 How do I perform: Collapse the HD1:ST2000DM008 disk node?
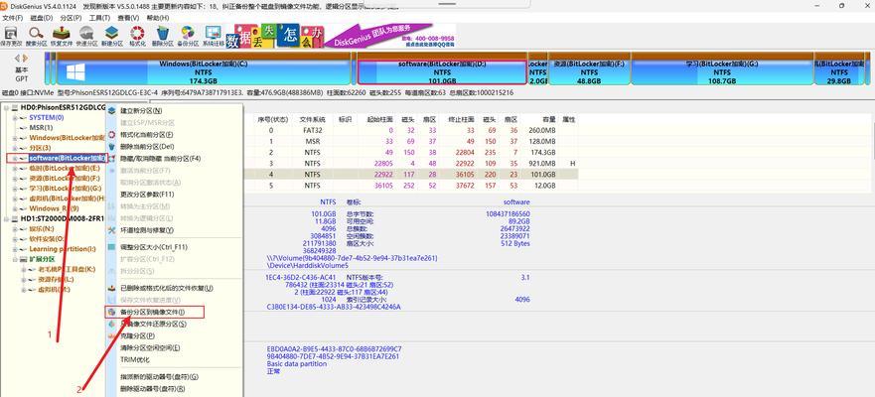[6, 218]
